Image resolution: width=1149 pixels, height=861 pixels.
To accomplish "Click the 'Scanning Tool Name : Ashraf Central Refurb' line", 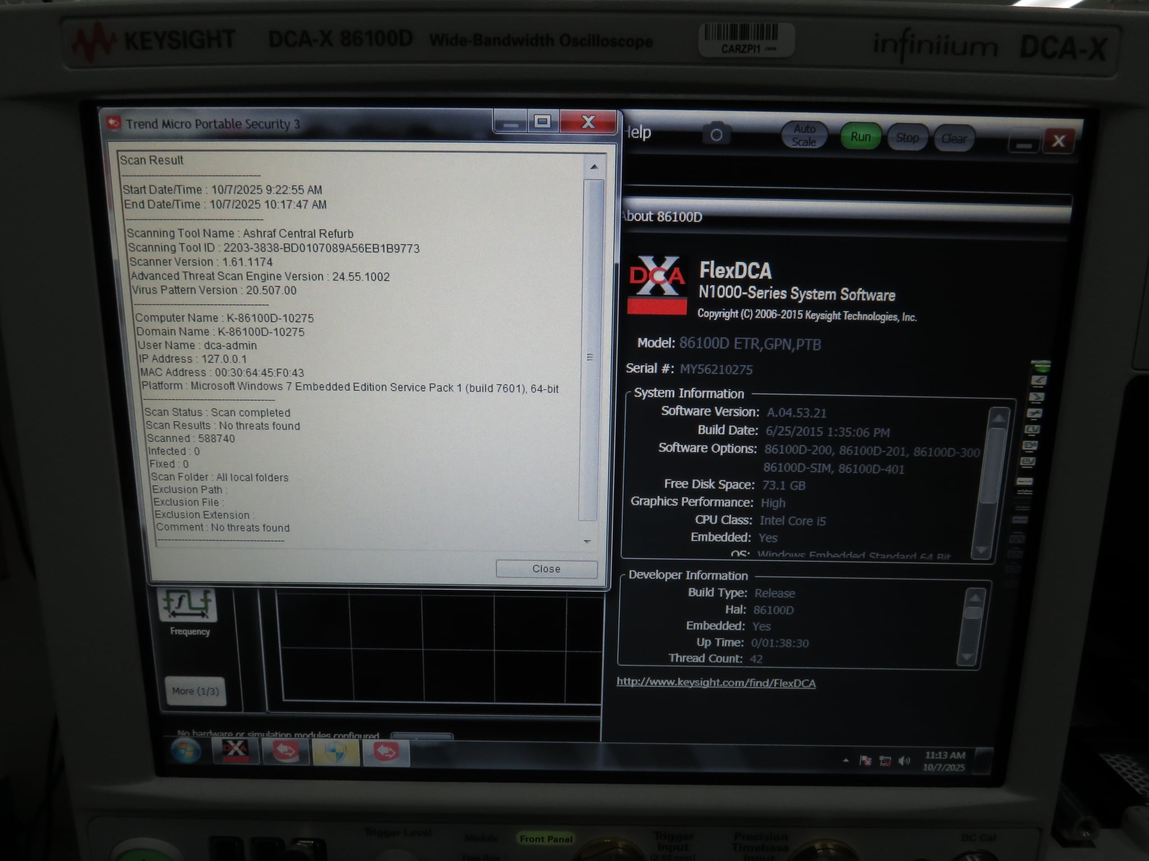I will click(x=240, y=233).
